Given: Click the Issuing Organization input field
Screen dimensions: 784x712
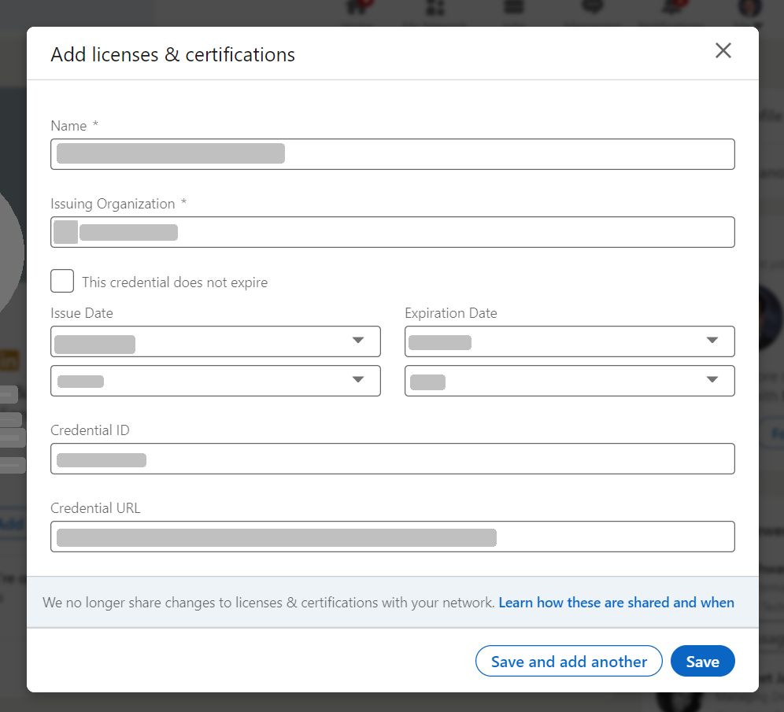Looking at the screenshot, I should tap(393, 232).
